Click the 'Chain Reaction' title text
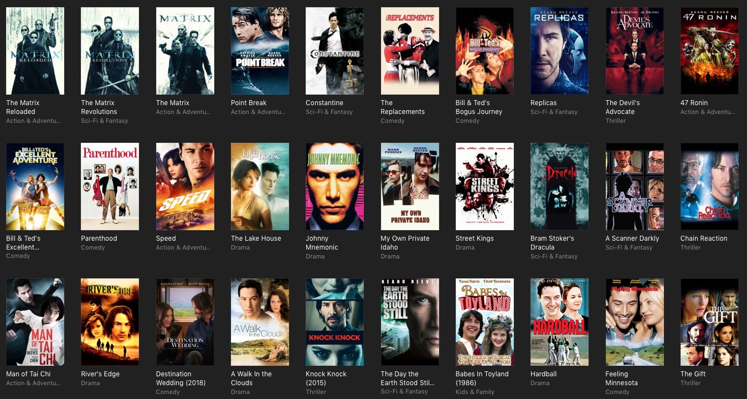 [x=704, y=239]
